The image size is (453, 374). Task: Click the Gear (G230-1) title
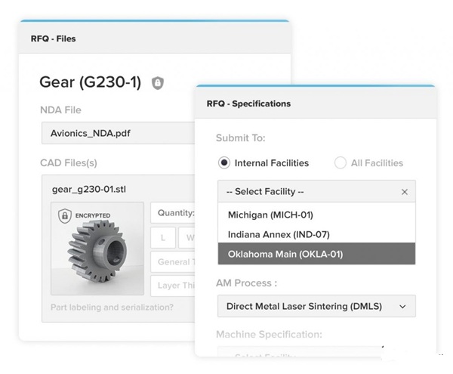pyautogui.click(x=90, y=82)
